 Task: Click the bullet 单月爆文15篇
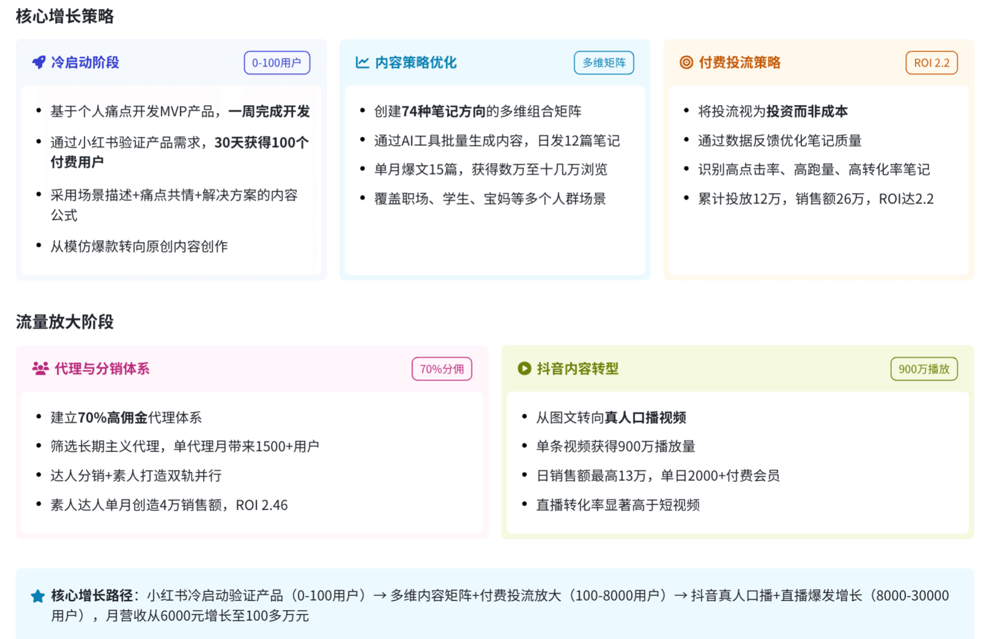491,169
